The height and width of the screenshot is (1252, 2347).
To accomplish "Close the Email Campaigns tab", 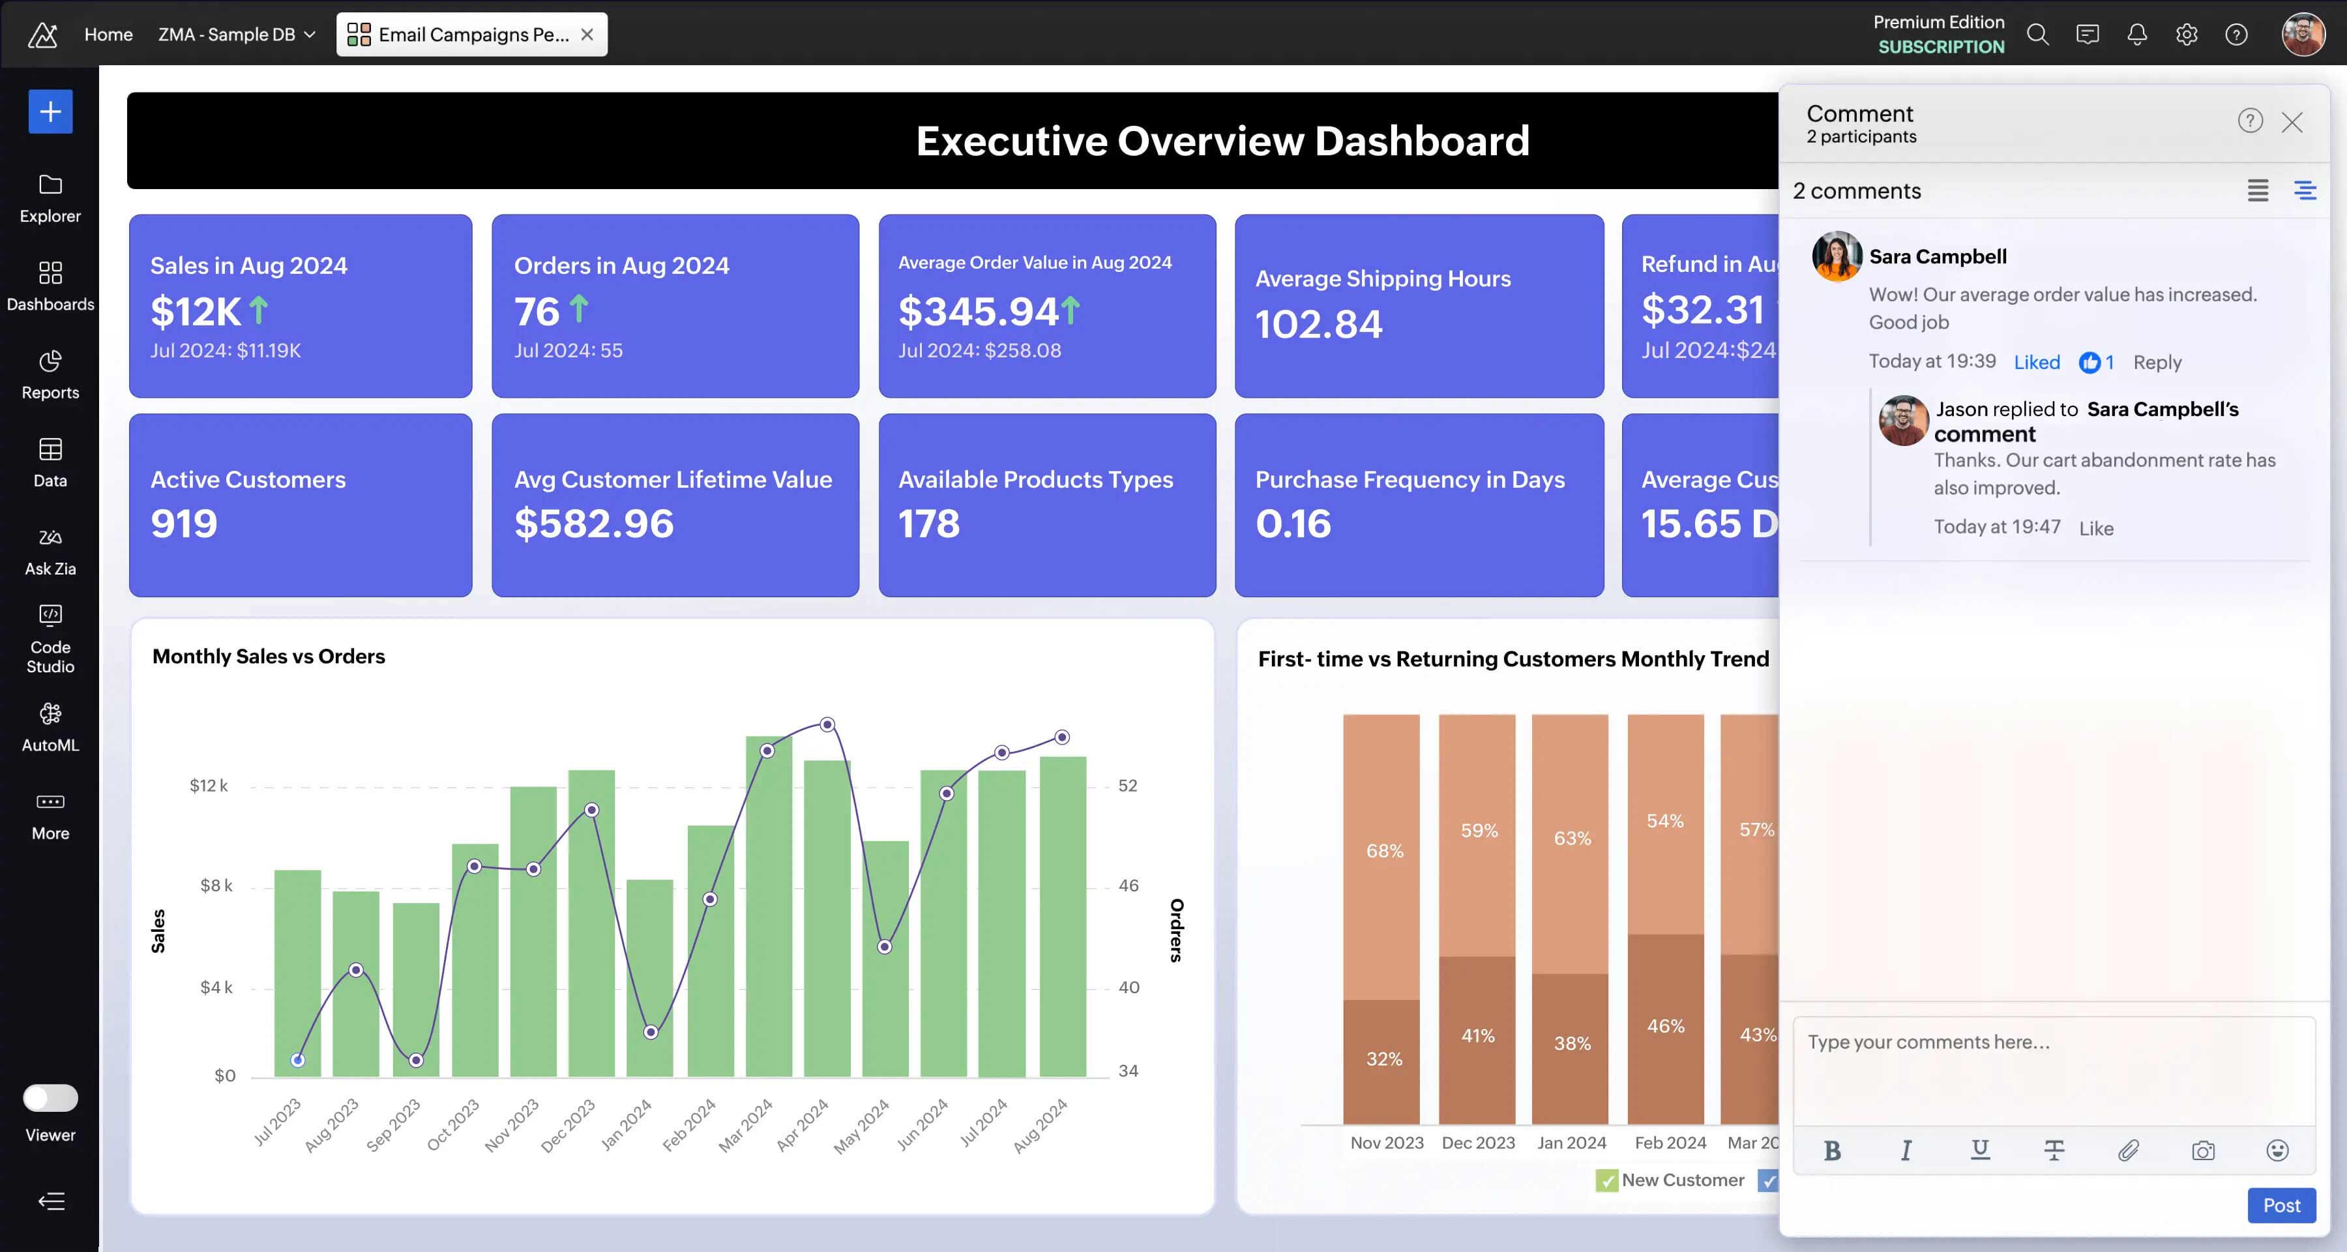I will pyautogui.click(x=587, y=35).
